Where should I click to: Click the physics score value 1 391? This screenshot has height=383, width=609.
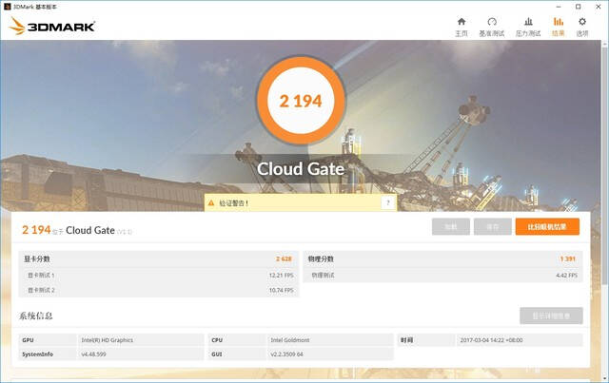(x=568, y=259)
